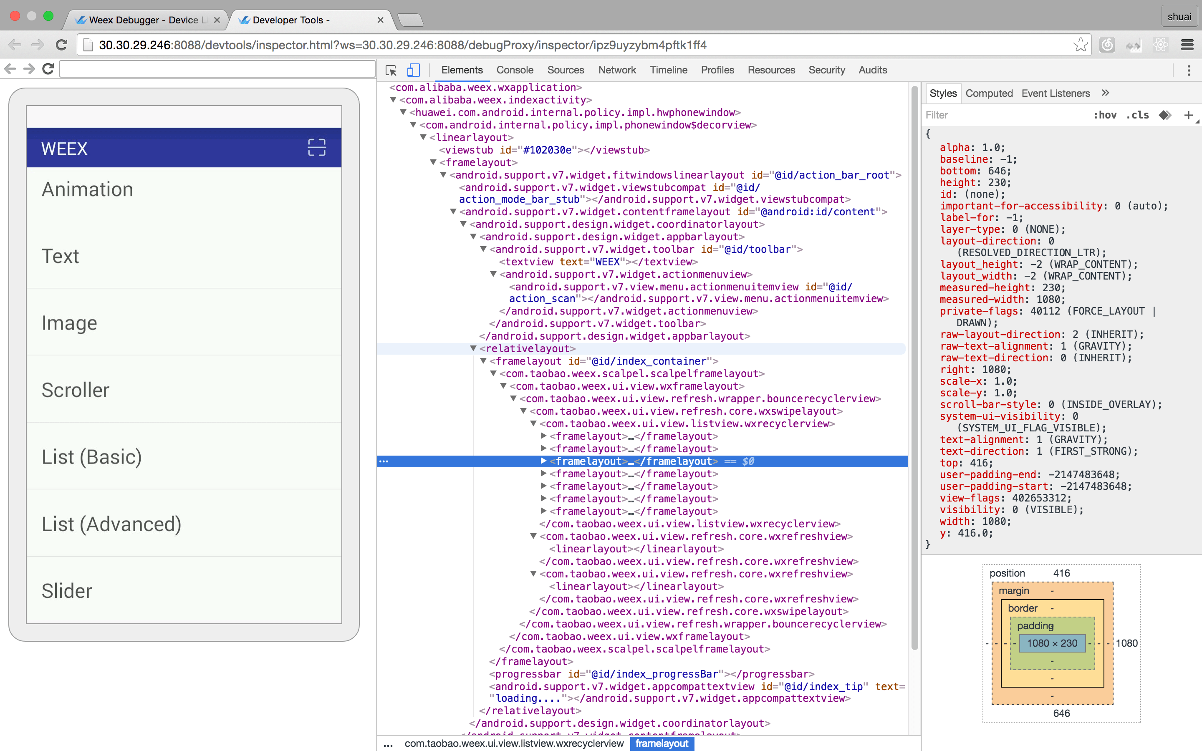Tap the List (Advanced) item

coord(184,524)
